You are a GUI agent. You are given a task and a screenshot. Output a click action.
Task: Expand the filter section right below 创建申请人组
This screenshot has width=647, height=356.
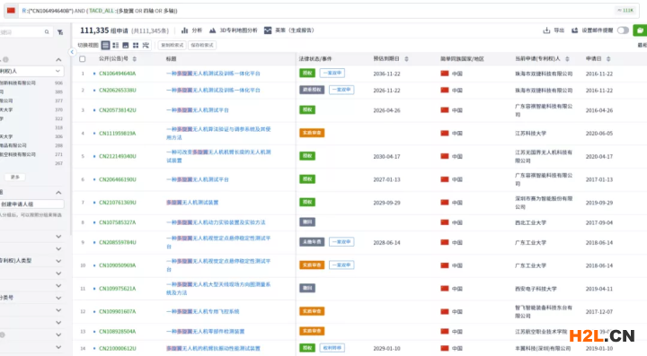click(x=58, y=237)
